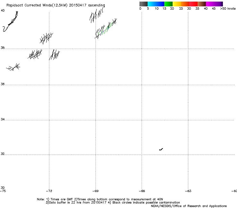The height and width of the screenshot is (208, 237).
Task: Click the gray 0-5 knots color band
Action: click(x=143, y=4)
